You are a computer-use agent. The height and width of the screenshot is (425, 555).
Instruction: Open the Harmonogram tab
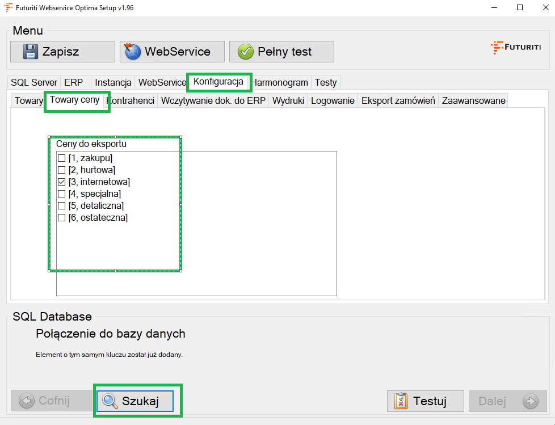tap(281, 82)
